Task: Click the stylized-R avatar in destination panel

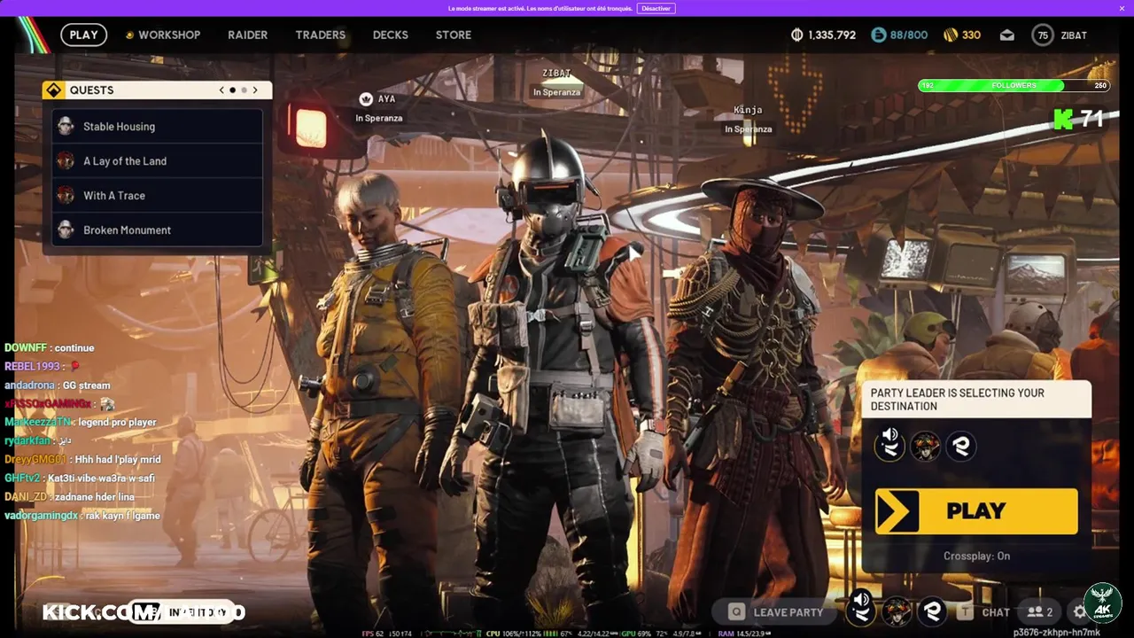Action: click(x=961, y=445)
